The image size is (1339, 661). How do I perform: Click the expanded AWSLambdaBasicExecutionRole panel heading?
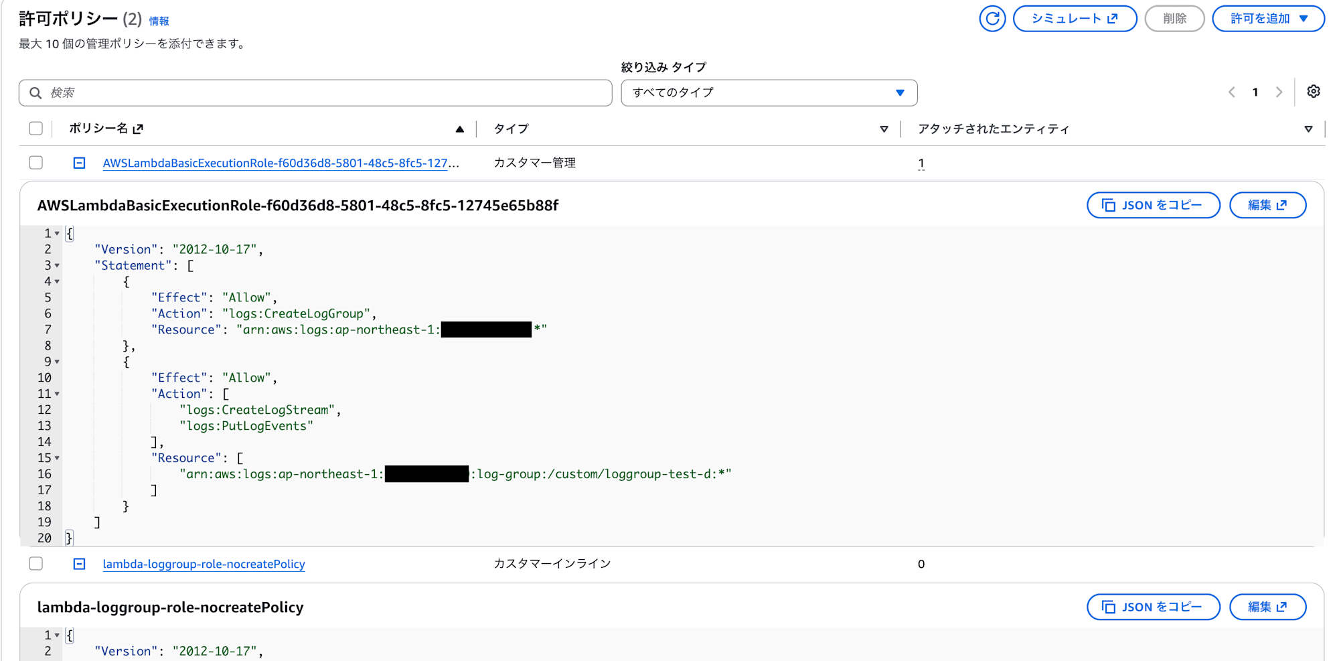tap(298, 206)
